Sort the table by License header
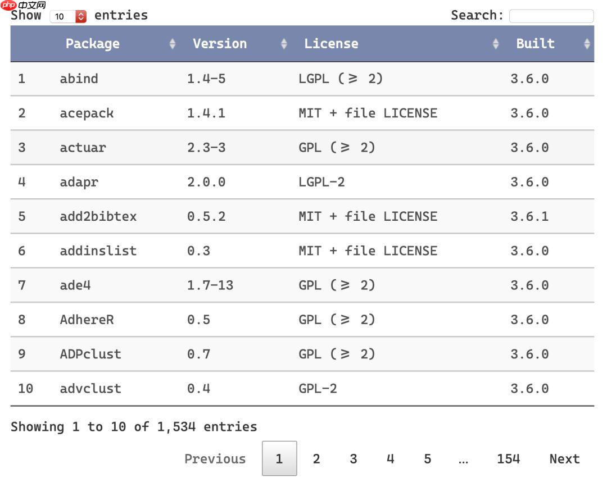607x482 pixels. coord(332,43)
